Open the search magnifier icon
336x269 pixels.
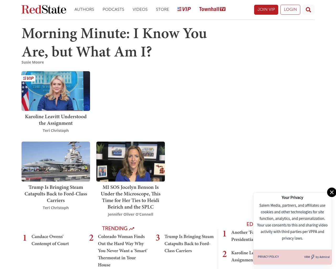[x=308, y=10]
